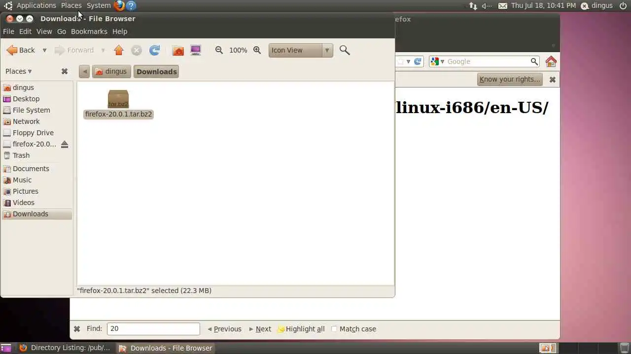Image resolution: width=631 pixels, height=354 pixels.
Task: Open the Edit menu
Action: [x=25, y=31]
